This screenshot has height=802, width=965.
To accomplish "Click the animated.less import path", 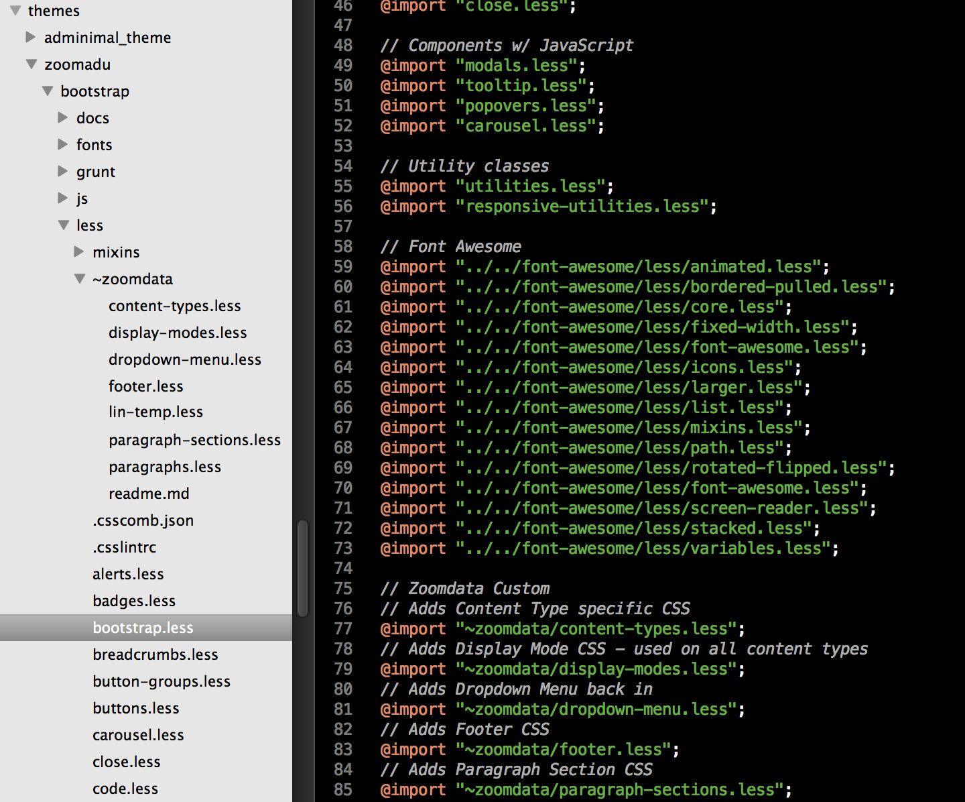I will point(639,266).
